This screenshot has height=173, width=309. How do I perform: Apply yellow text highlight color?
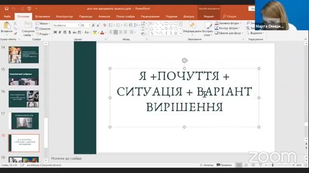[95, 32]
